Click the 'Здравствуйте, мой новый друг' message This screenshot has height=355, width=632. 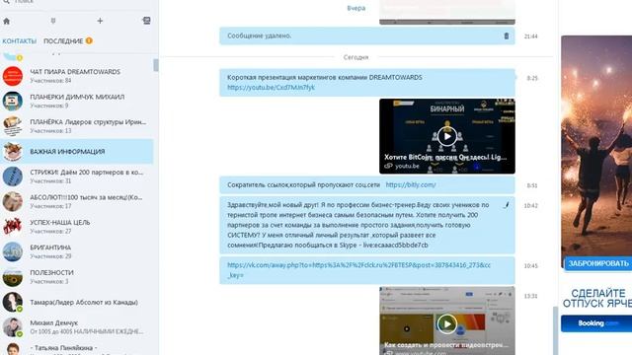pyautogui.click(x=367, y=225)
